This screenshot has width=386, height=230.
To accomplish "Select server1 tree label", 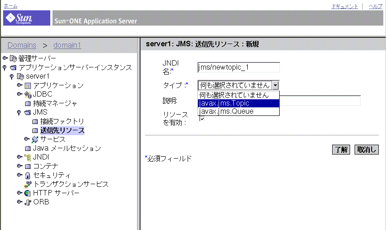I will (x=38, y=76).
